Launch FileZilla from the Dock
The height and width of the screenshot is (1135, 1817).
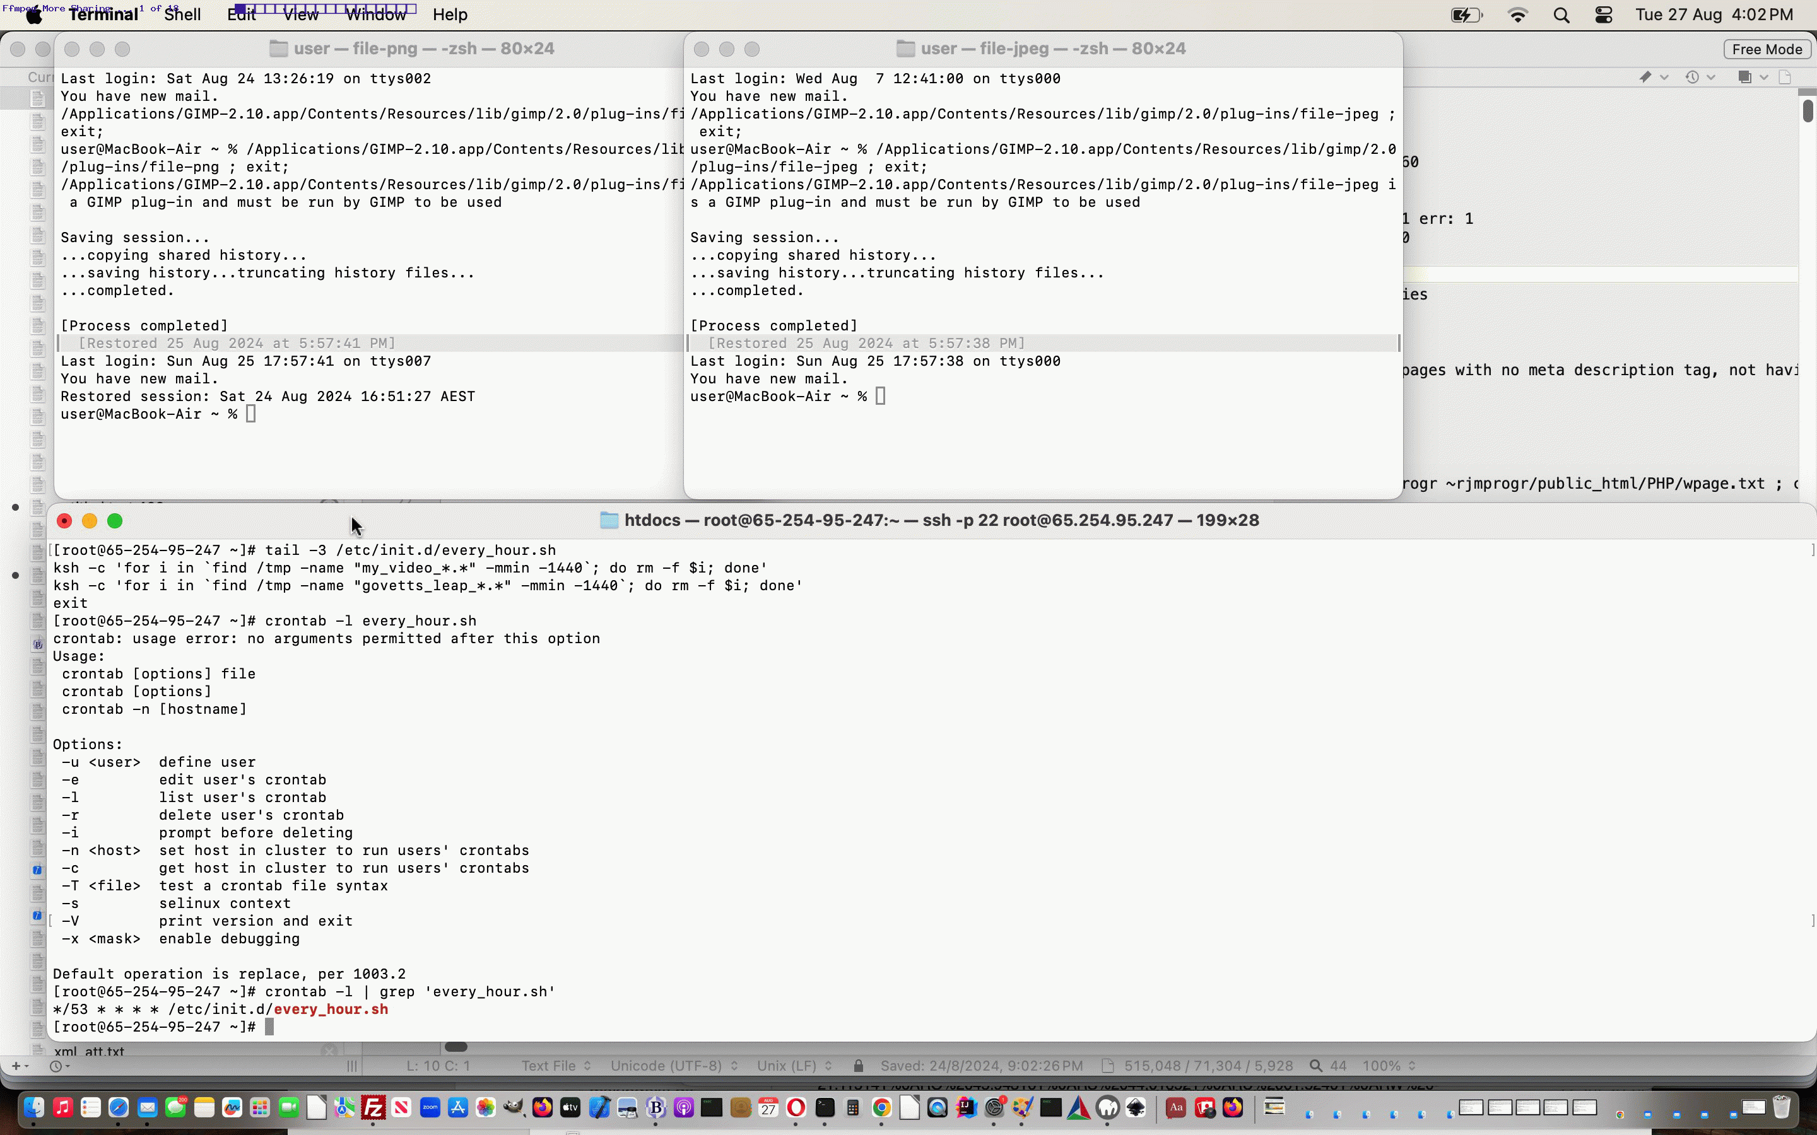point(373,1108)
